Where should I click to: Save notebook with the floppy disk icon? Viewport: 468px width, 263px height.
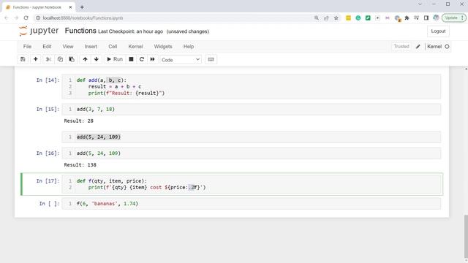[23, 59]
